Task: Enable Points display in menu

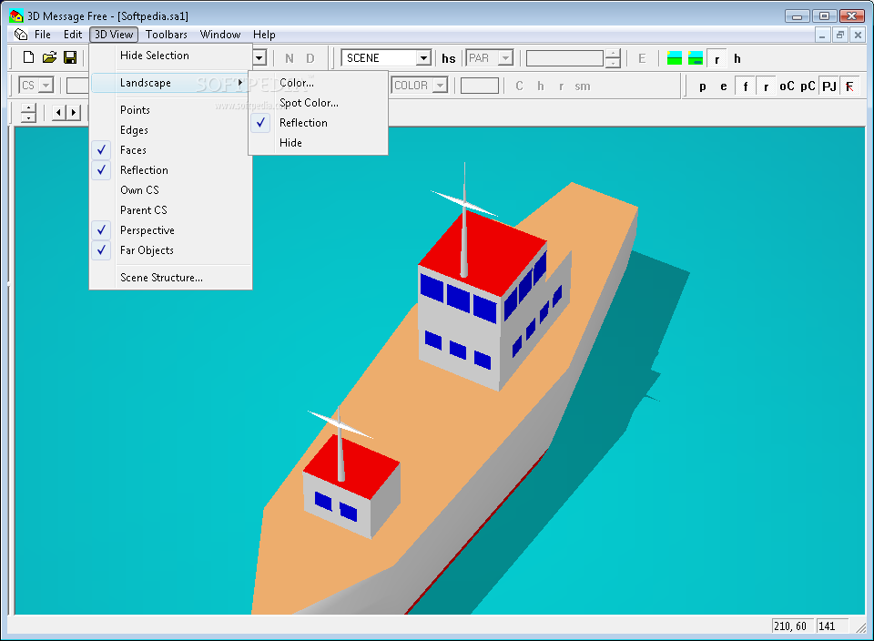Action: 170,110
